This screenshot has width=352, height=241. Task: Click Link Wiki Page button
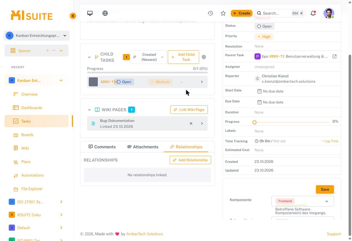tap(189, 110)
